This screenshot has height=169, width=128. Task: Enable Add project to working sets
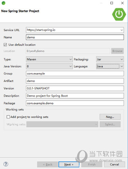coord(8,117)
